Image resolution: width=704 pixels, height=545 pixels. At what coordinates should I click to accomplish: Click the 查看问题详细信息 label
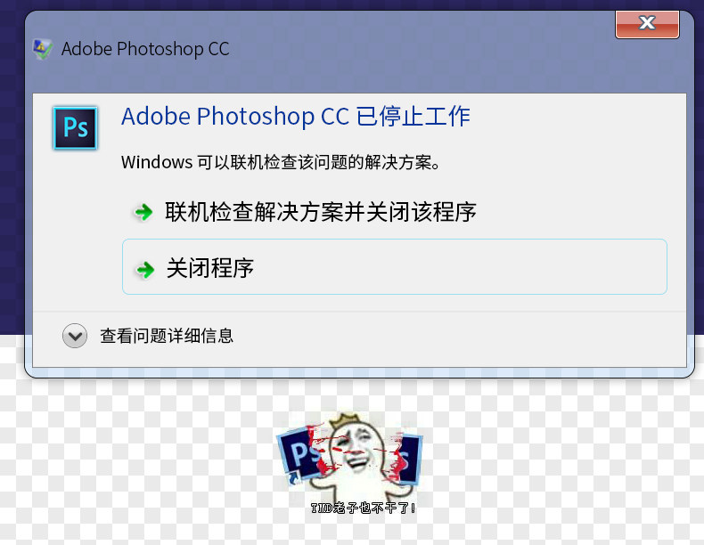pyautogui.click(x=167, y=336)
